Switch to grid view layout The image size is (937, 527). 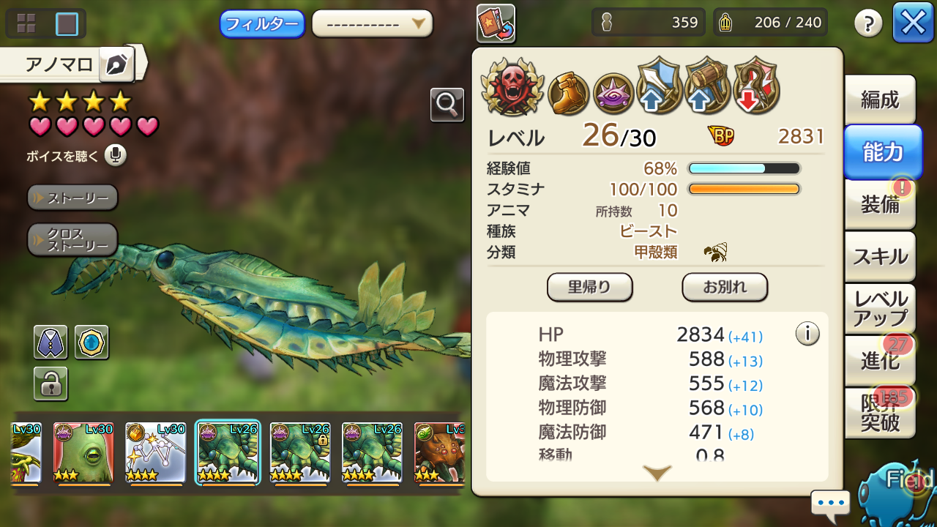26,24
